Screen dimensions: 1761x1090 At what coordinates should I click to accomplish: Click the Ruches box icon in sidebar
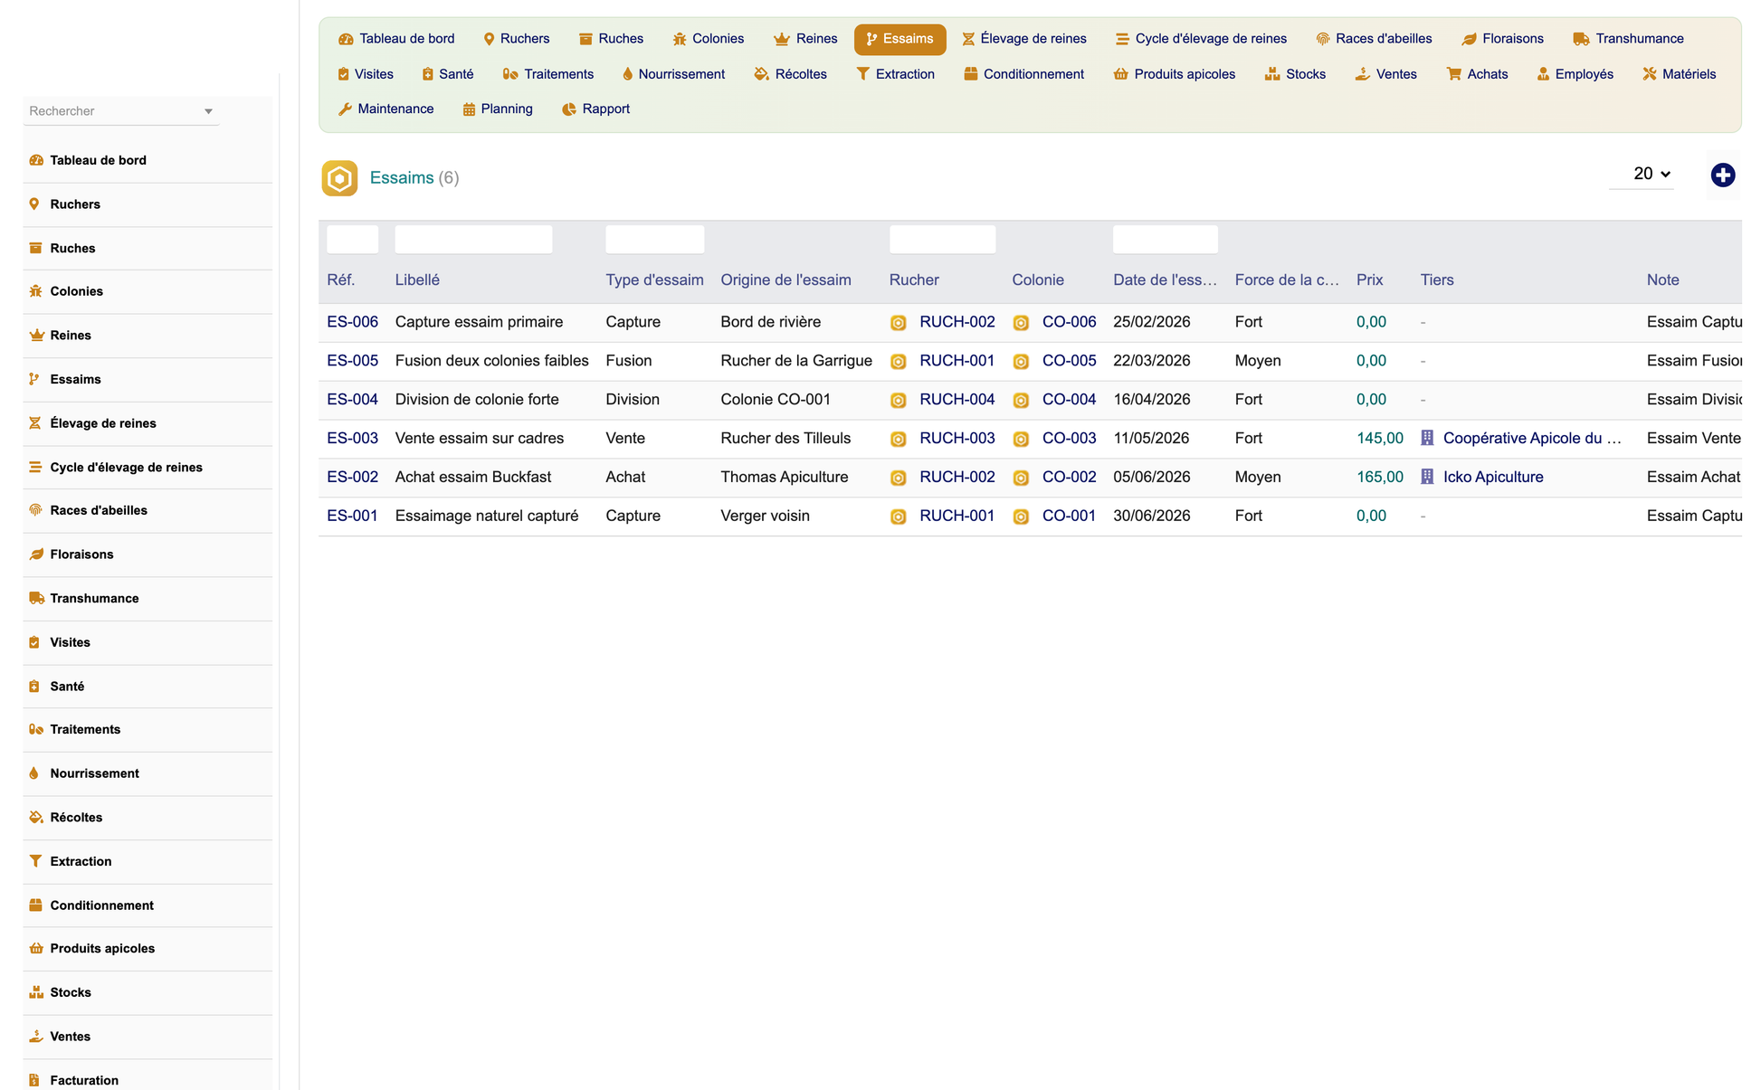(x=36, y=248)
